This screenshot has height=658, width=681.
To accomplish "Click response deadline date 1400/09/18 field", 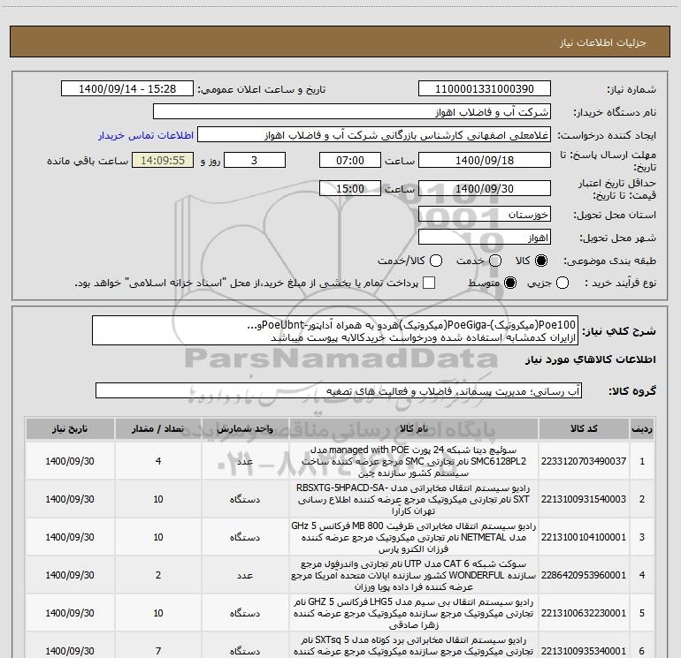I will coord(485,160).
